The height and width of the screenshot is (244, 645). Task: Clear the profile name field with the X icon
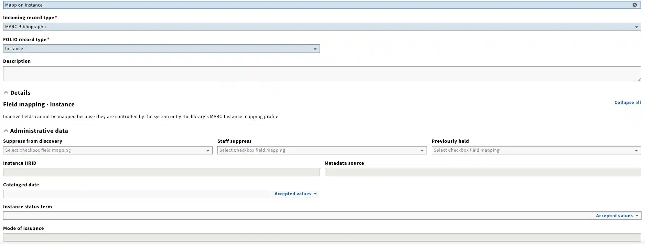tap(634, 5)
